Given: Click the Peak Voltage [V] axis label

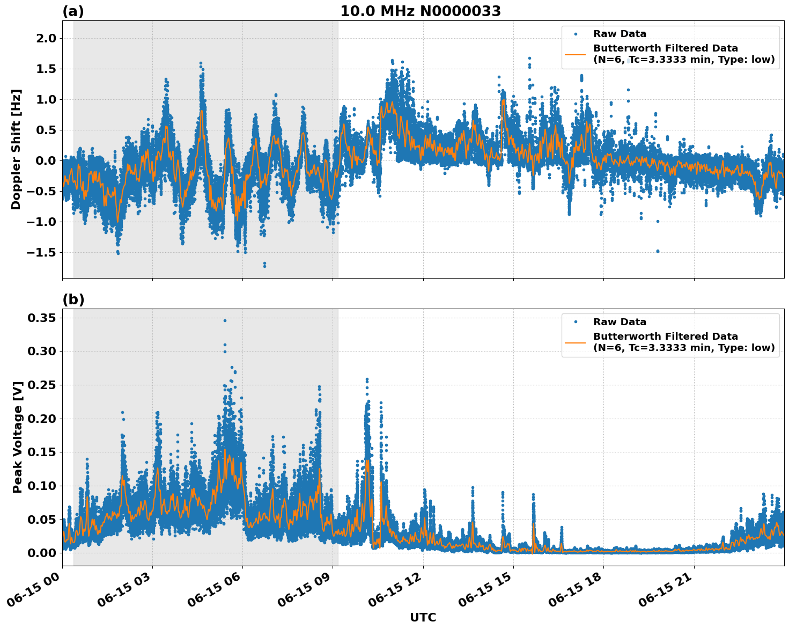Looking at the screenshot, I should 18,435.
